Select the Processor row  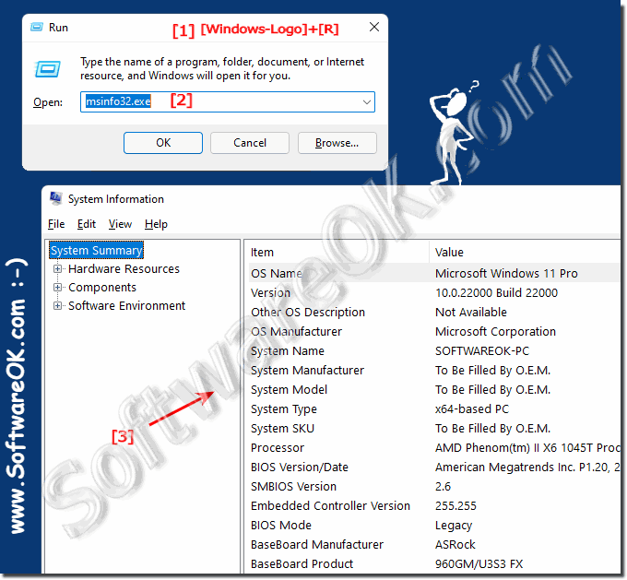point(434,447)
